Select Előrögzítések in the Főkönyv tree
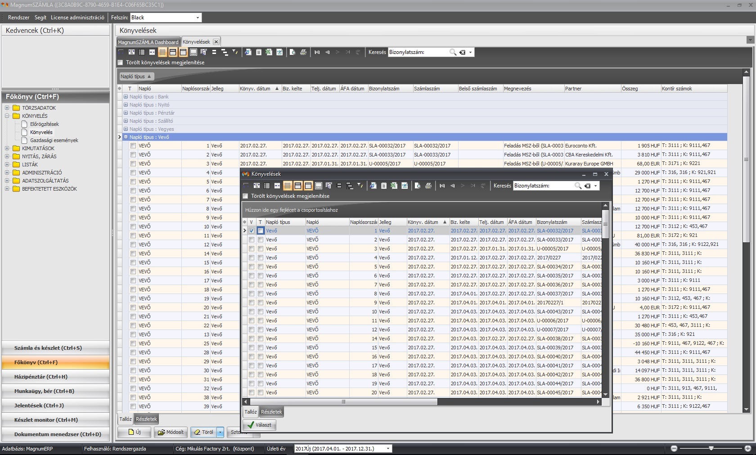The height and width of the screenshot is (455, 756). click(44, 124)
